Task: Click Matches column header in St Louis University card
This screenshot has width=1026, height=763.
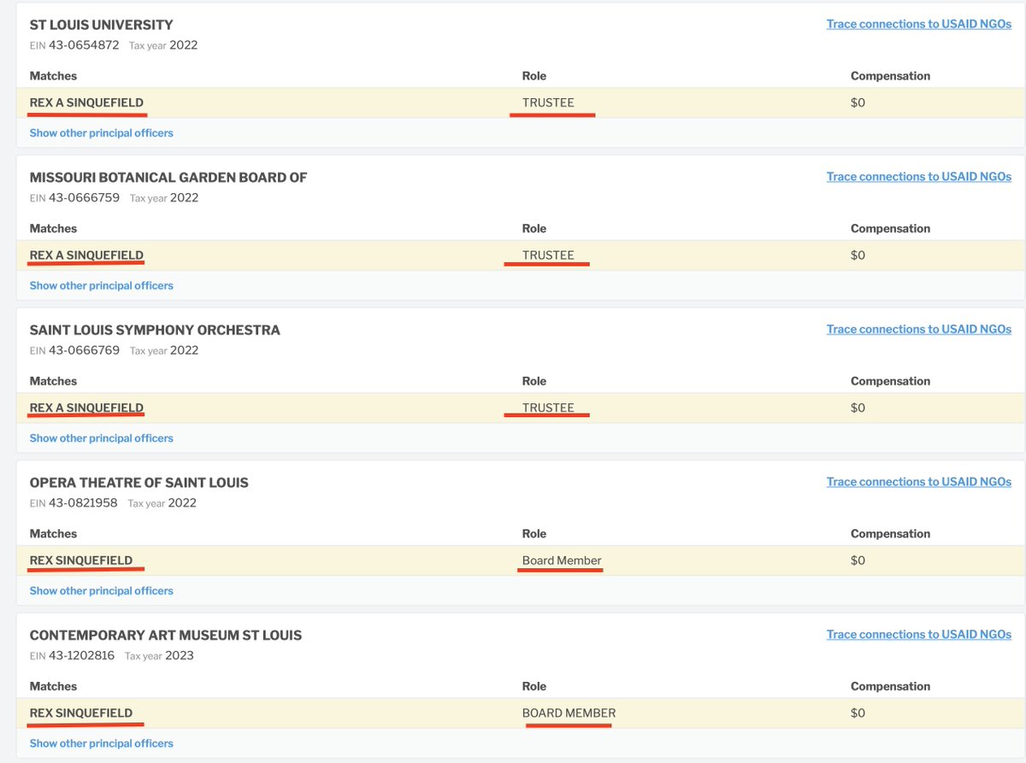Action: 53,76
